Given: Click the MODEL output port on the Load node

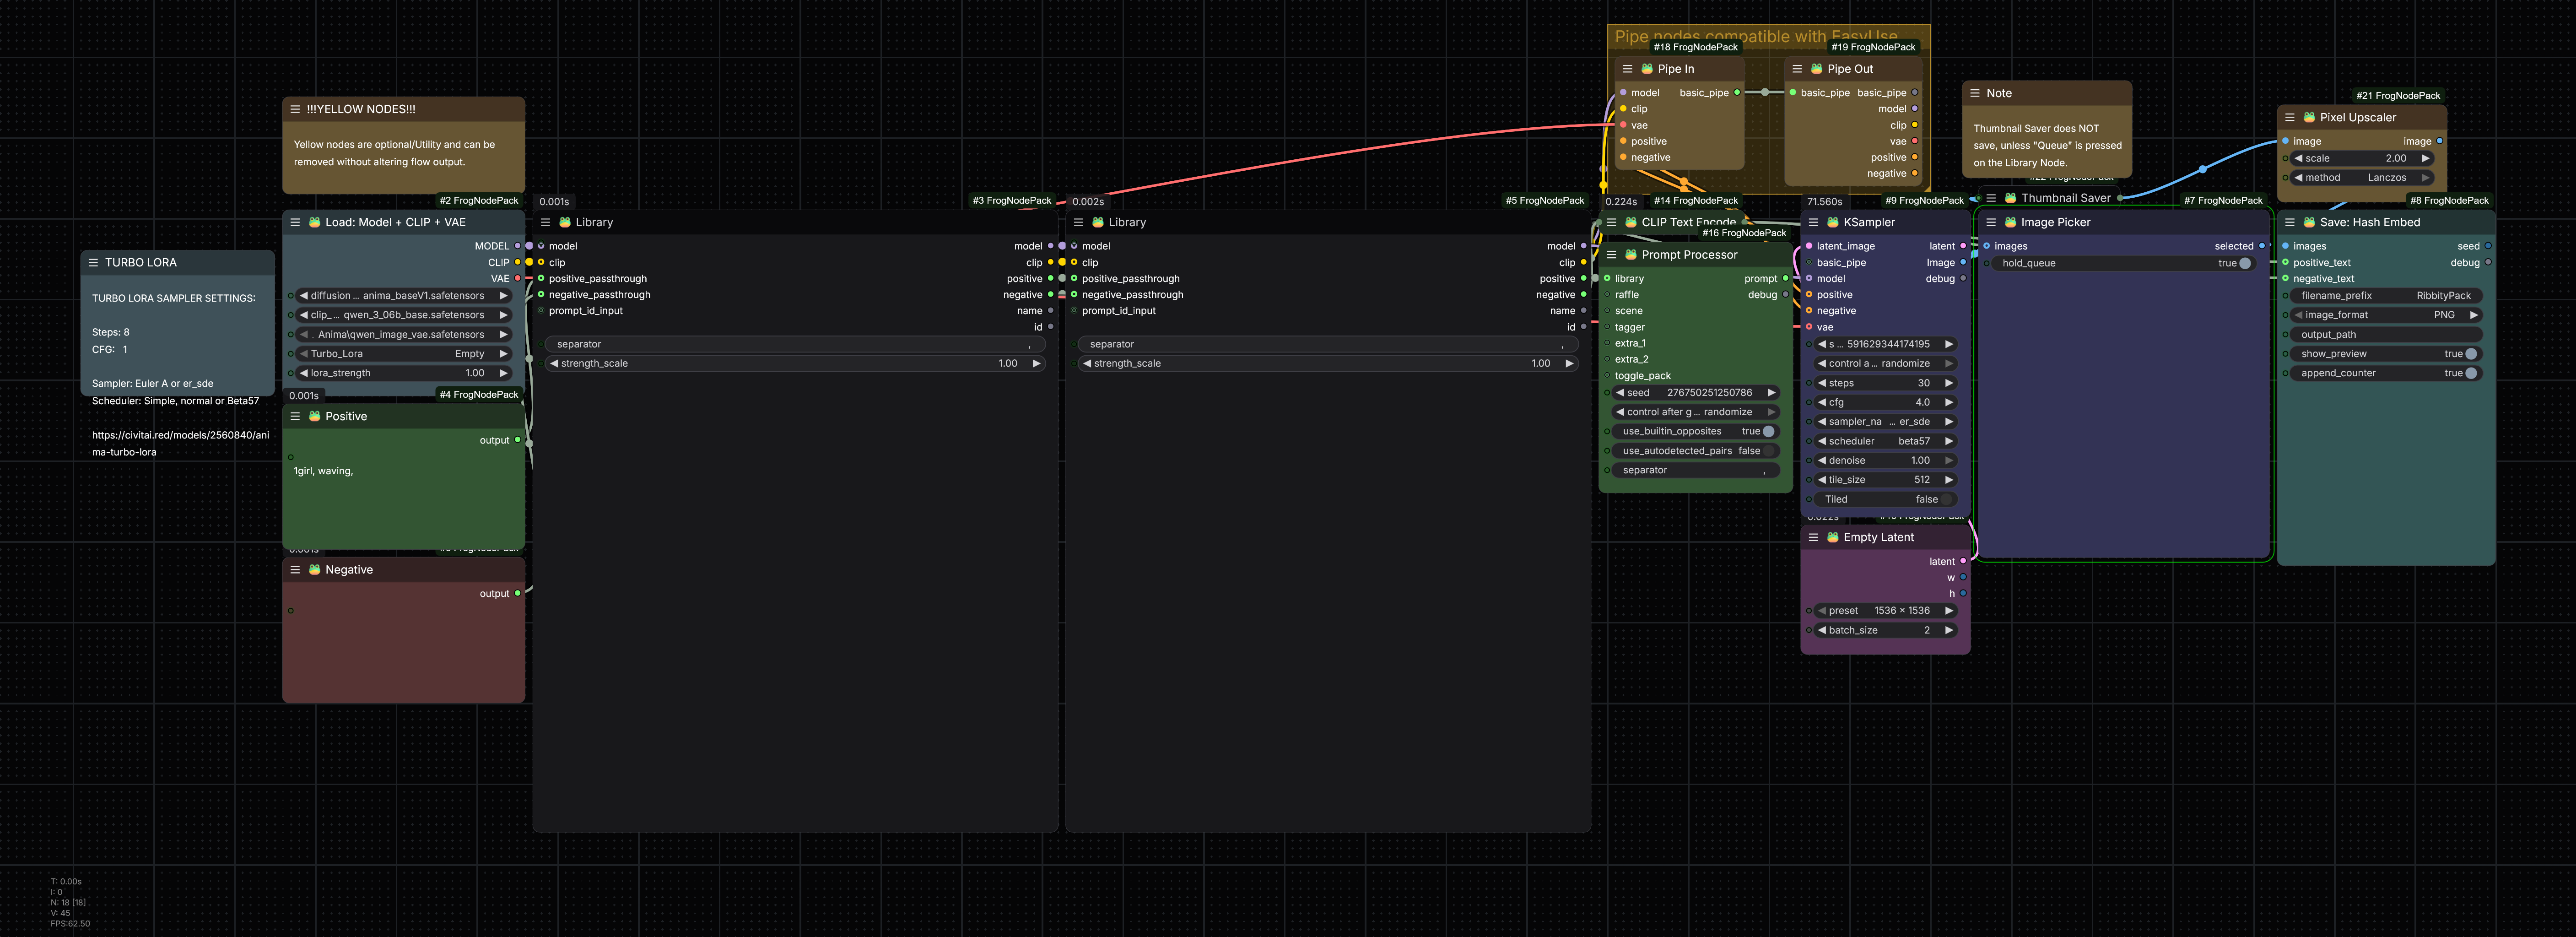Looking at the screenshot, I should pos(517,246).
